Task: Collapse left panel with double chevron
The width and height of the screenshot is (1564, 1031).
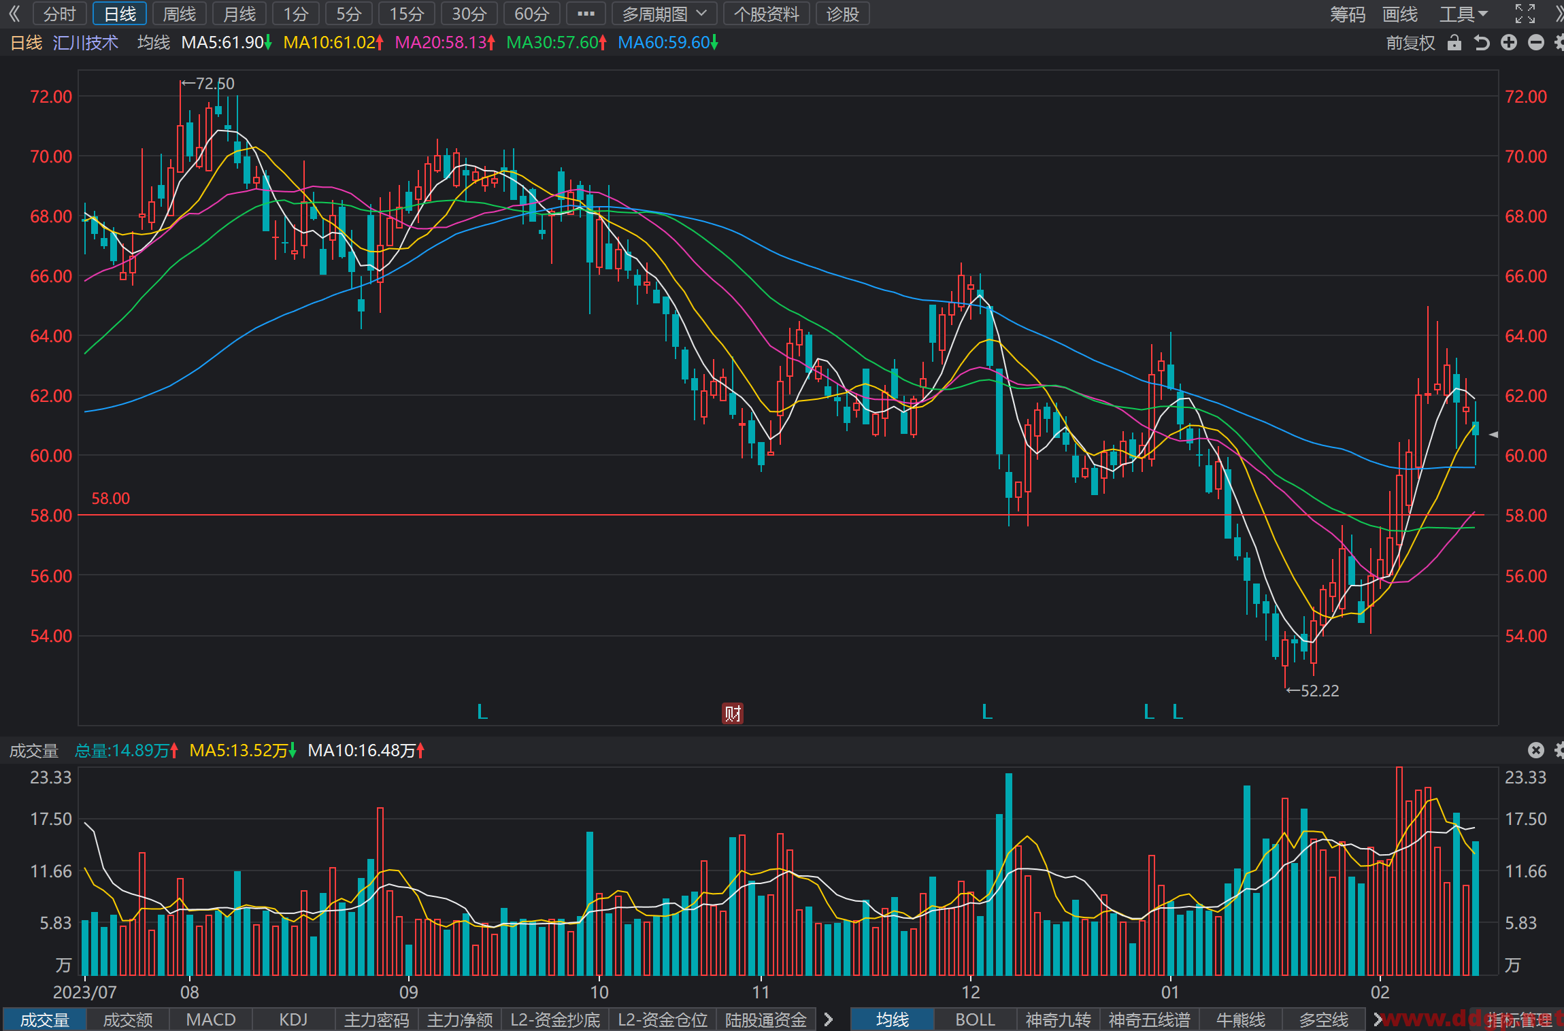Action: click(x=15, y=14)
